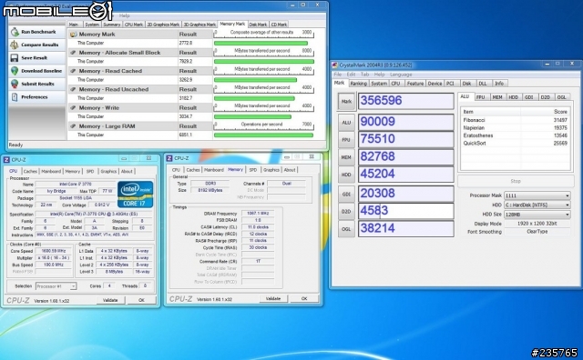
Task: Click the Intel Core i7 logo in CPU-Z
Action: click(136, 195)
